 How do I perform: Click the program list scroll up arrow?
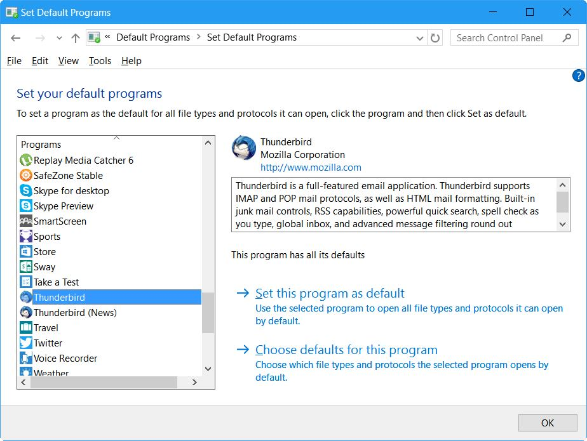pos(208,143)
